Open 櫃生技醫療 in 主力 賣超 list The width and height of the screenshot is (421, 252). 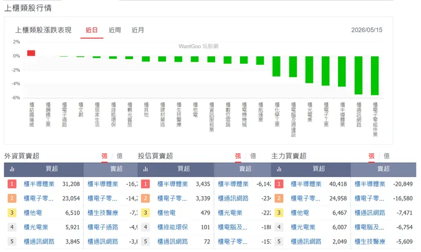click(x=370, y=242)
